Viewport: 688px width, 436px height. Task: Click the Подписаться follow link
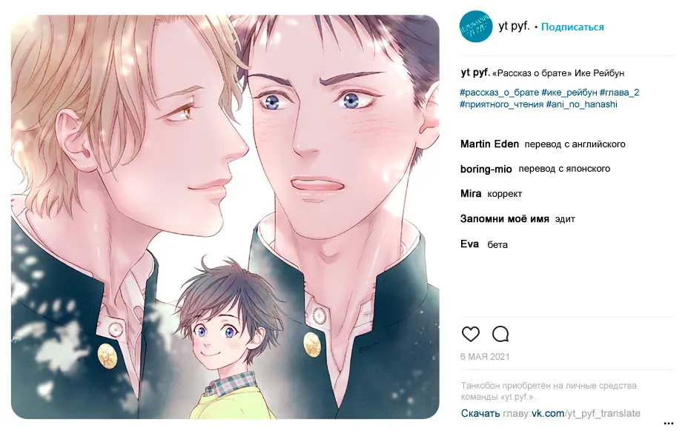pyautogui.click(x=572, y=27)
